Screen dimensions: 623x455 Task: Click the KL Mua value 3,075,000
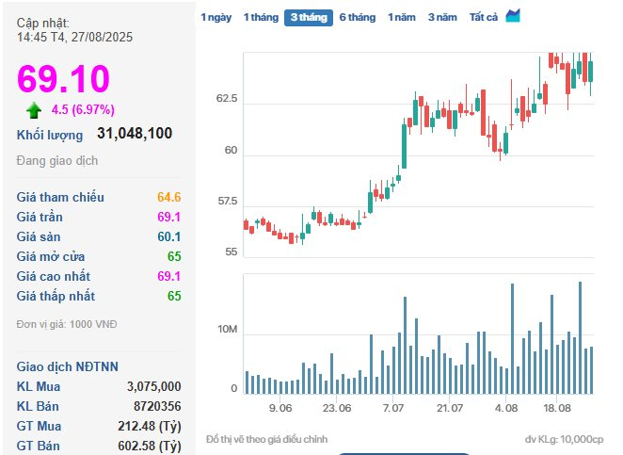pos(153,386)
